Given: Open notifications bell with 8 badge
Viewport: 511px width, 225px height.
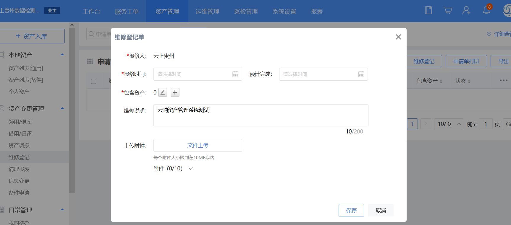Looking at the screenshot, I should click(x=487, y=10).
